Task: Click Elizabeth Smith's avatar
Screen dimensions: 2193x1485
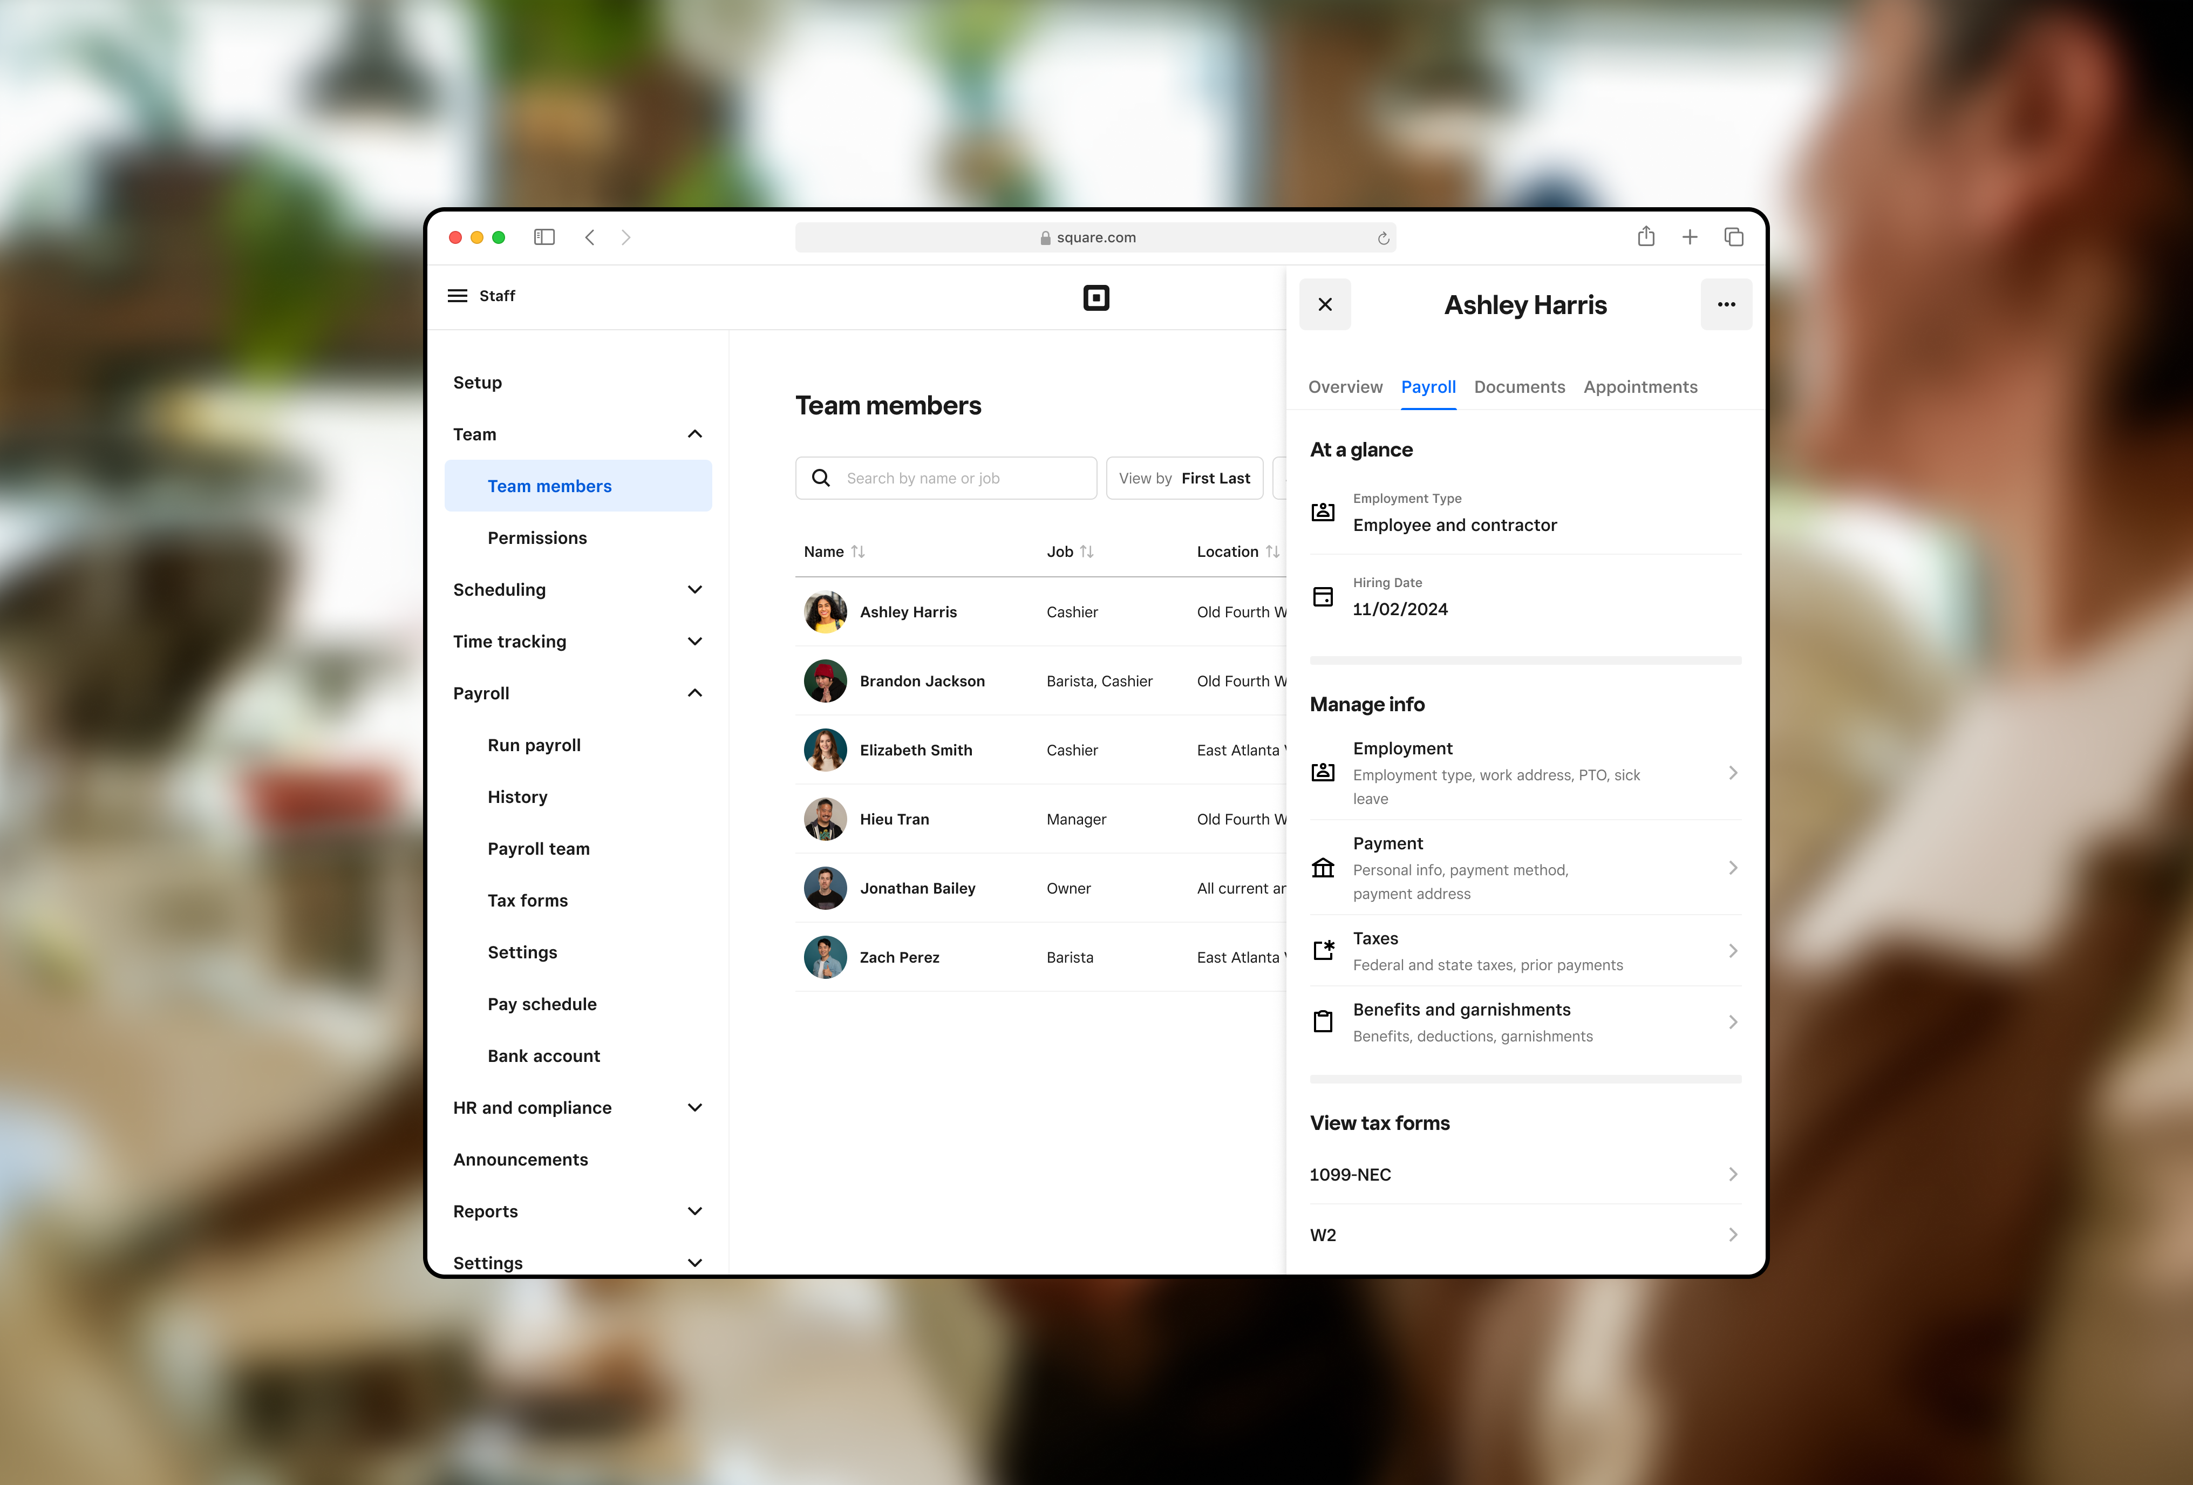Action: (x=825, y=750)
